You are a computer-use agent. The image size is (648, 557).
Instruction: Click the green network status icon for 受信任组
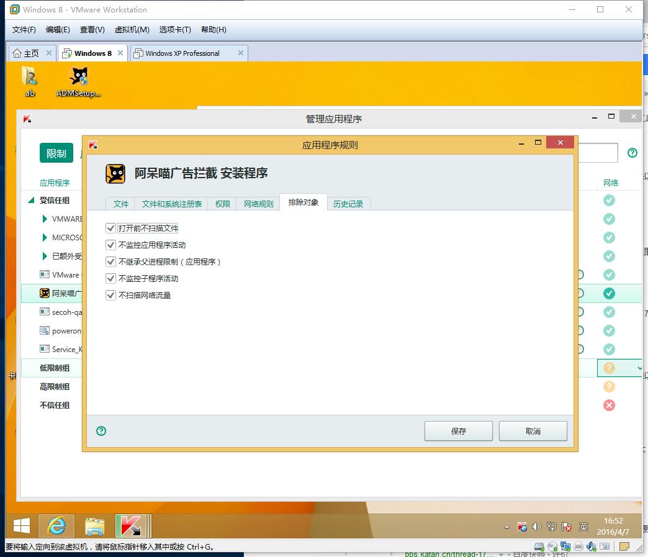(x=609, y=200)
